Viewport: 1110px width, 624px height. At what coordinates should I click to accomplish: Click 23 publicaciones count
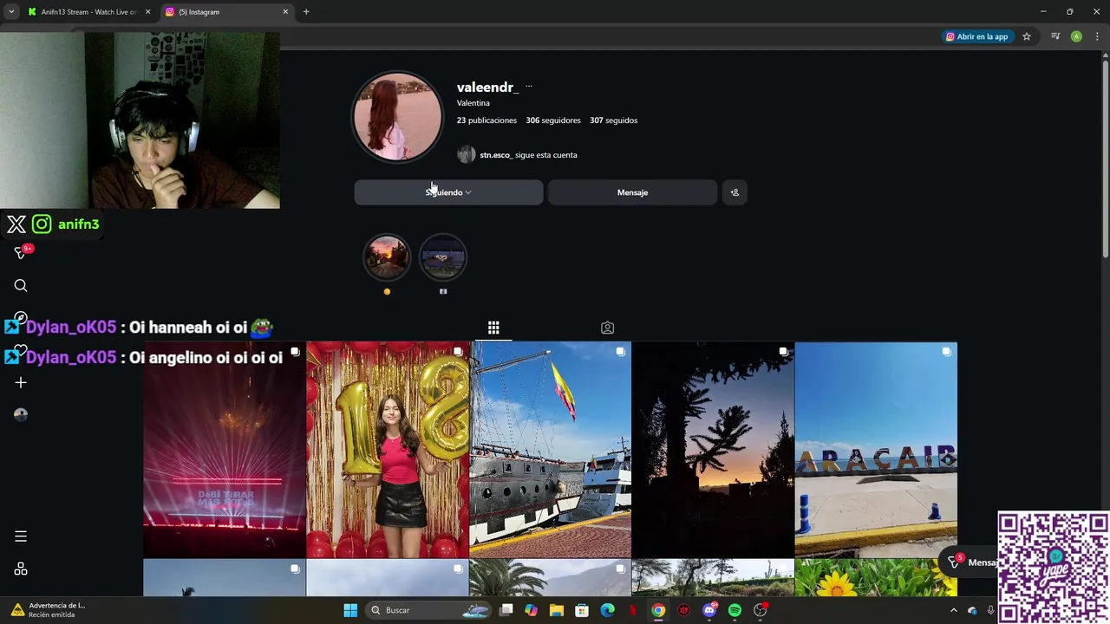[x=486, y=120]
